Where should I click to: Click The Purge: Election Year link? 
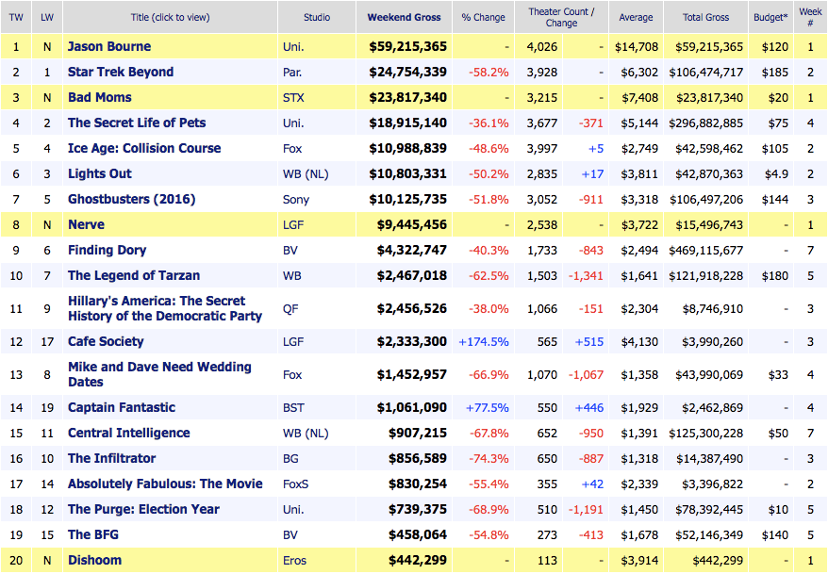click(143, 509)
